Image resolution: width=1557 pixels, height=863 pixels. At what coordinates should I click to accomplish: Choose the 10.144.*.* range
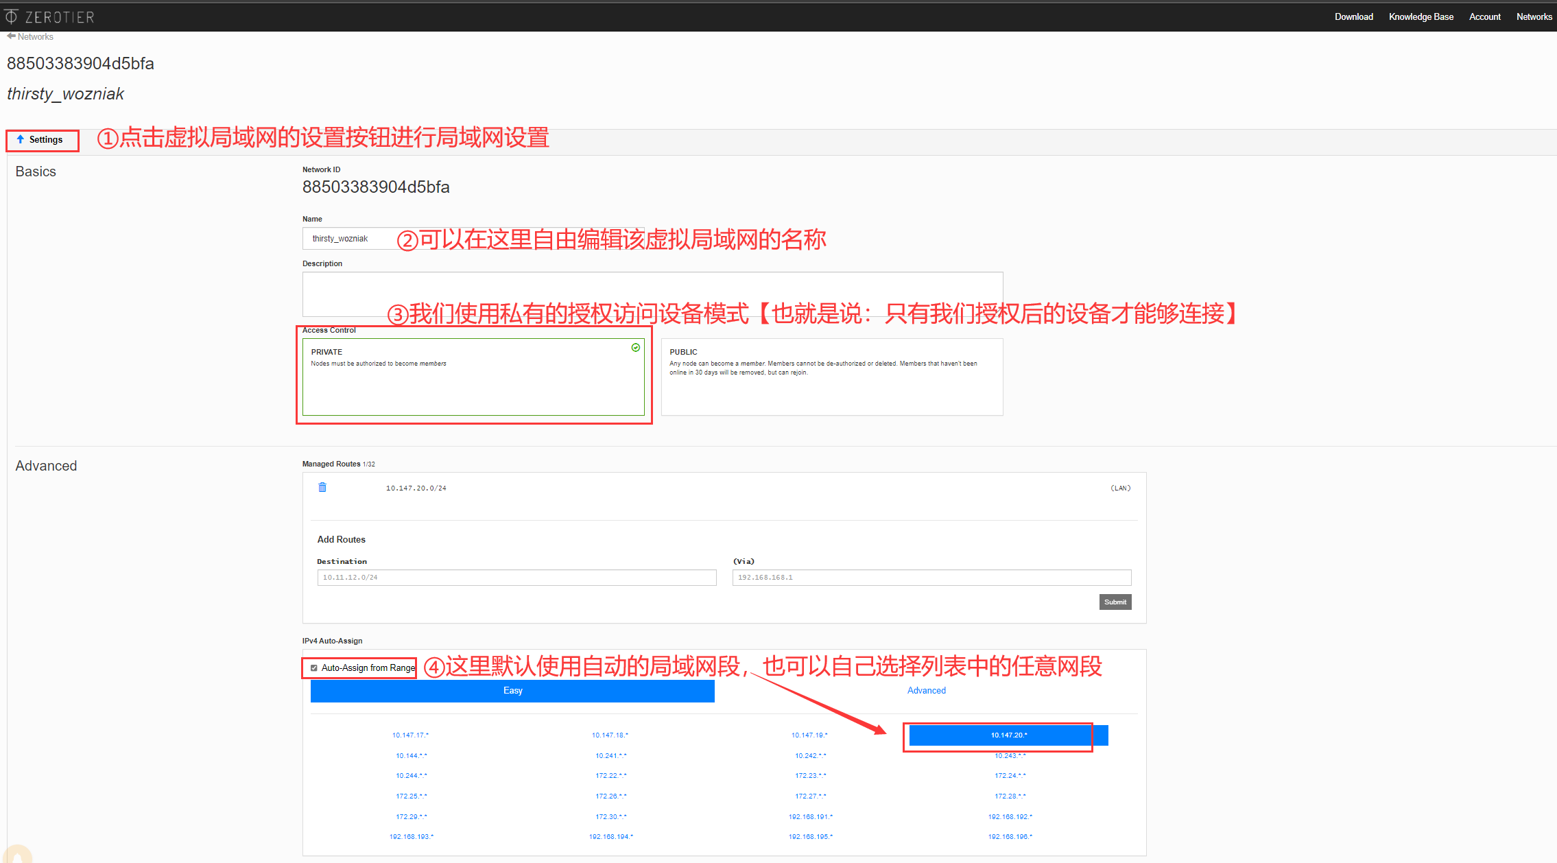[411, 756]
